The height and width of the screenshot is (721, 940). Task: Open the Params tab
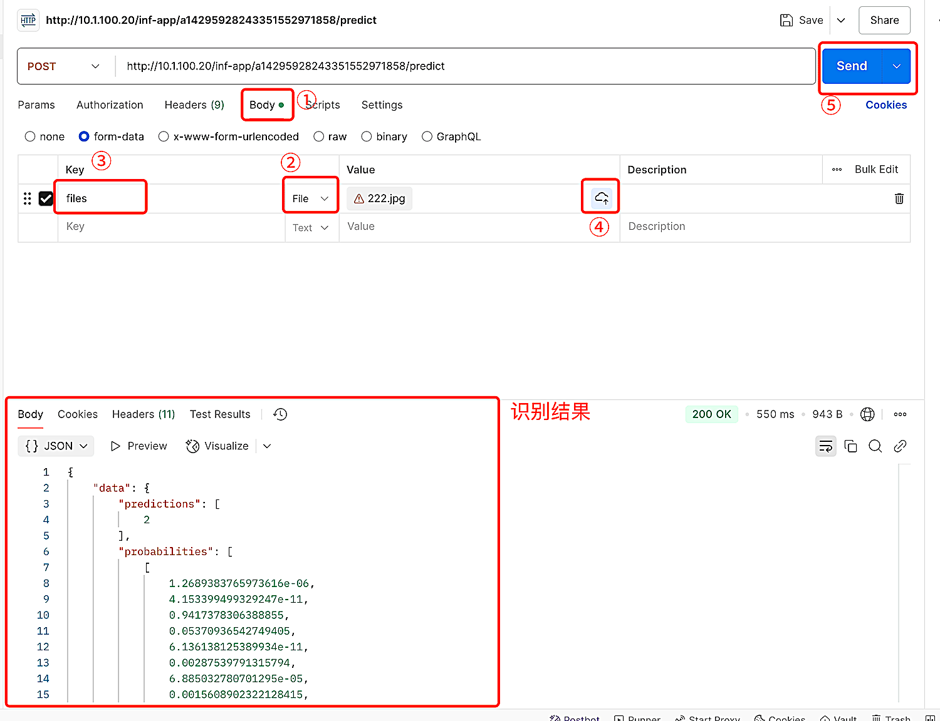(36, 105)
